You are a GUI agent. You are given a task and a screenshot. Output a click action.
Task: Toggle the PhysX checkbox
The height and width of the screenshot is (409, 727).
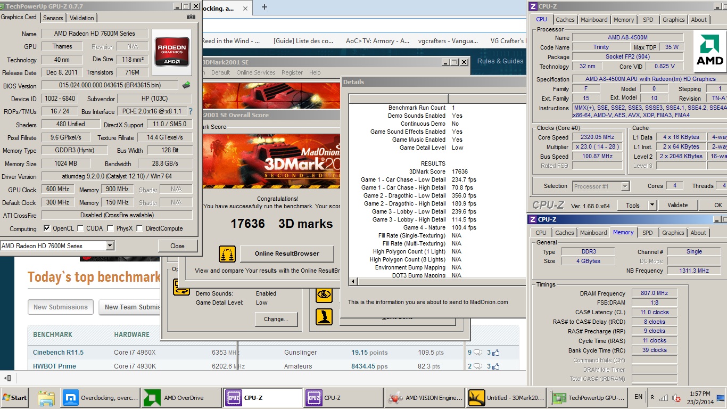[110, 228]
